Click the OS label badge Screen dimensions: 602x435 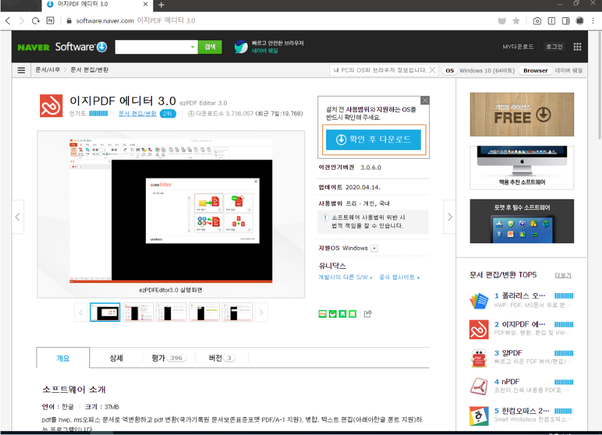pyautogui.click(x=450, y=70)
